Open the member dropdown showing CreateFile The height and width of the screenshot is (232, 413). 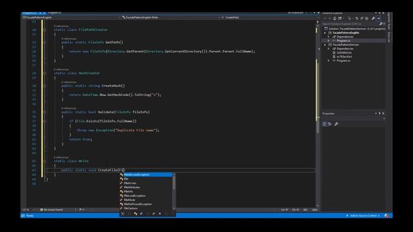tap(268, 17)
